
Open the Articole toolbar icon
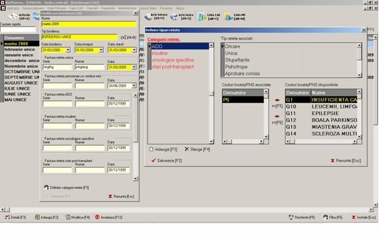click(13, 17)
